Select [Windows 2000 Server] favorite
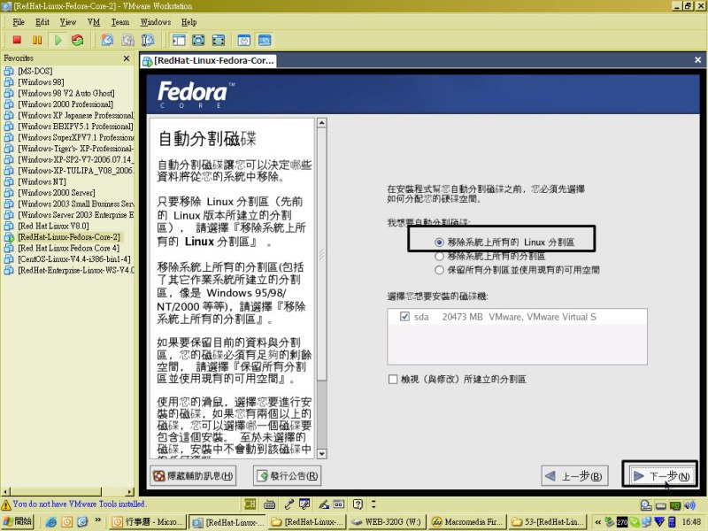This screenshot has width=708, height=531. pos(57,193)
